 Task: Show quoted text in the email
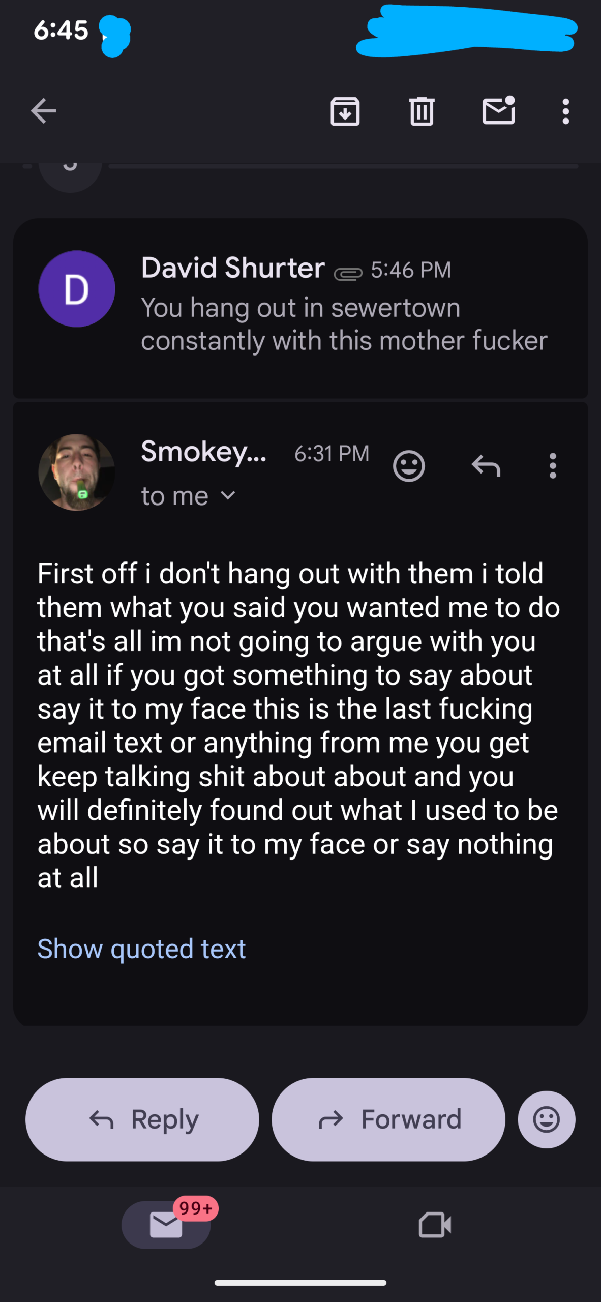coord(141,949)
